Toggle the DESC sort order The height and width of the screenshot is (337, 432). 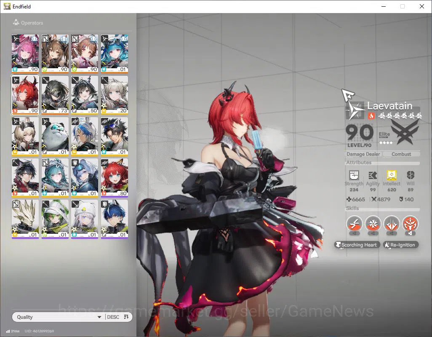pyautogui.click(x=113, y=317)
